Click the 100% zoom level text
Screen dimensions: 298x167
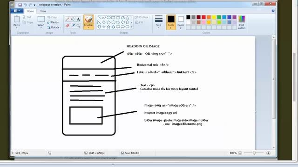tap(233, 153)
